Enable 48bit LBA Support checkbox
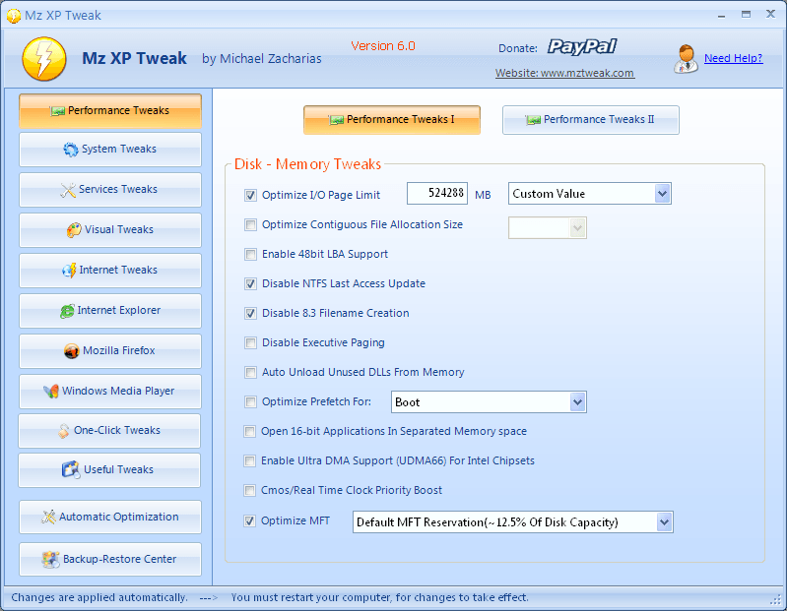Screen dimensions: 787x611 click(250, 254)
